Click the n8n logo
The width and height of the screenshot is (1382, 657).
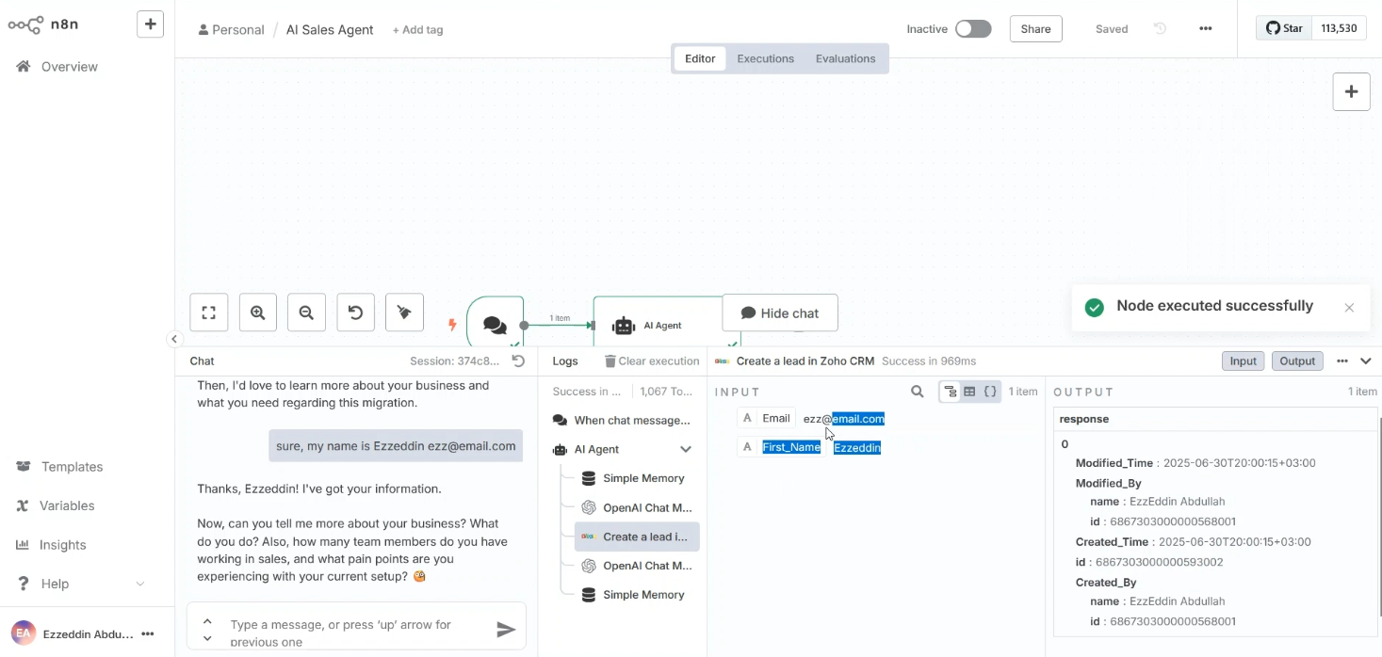(x=43, y=24)
